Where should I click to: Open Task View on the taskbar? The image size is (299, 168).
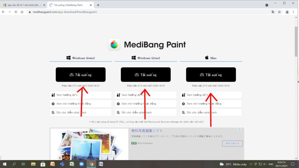[x=23, y=164]
